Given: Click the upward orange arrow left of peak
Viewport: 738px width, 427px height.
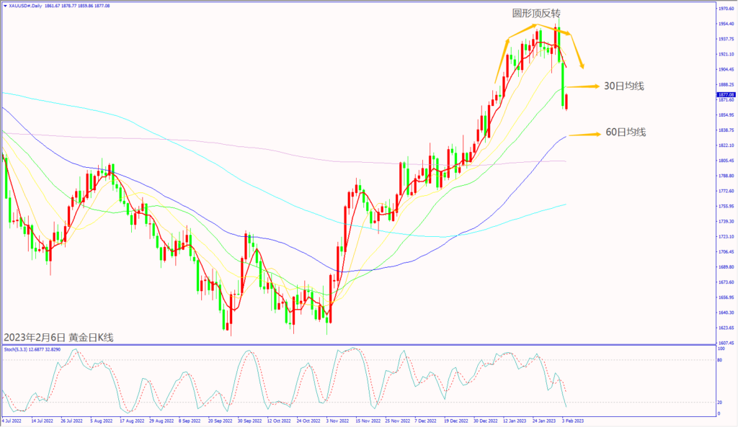Looking at the screenshot, I should point(502,61).
